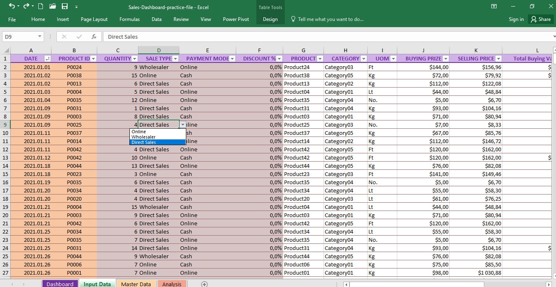556x287 pixels.
Task: Click the Undo icon
Action: pos(11,5)
